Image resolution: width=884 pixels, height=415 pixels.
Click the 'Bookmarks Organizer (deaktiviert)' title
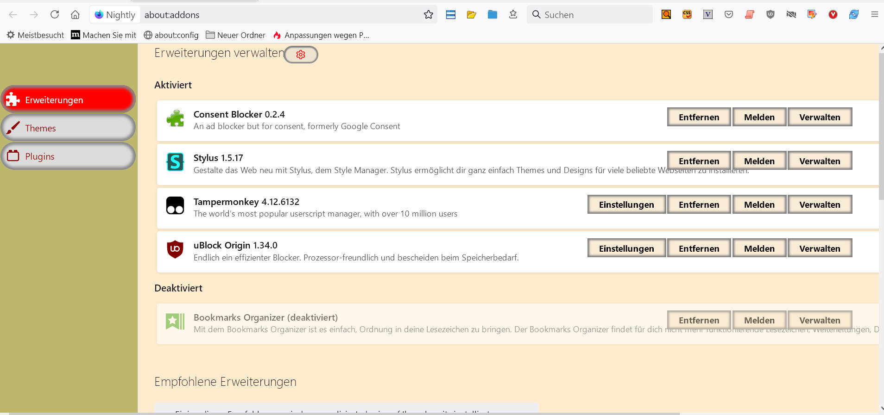[265, 317]
